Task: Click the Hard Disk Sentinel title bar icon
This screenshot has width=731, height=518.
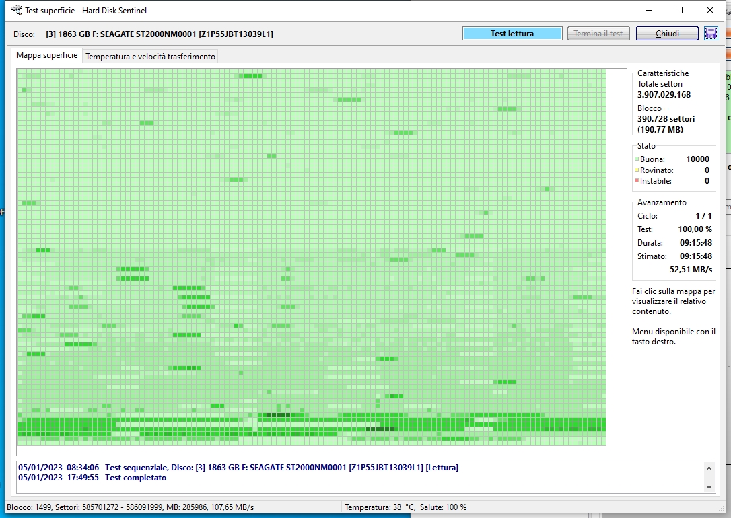Action: point(16,10)
